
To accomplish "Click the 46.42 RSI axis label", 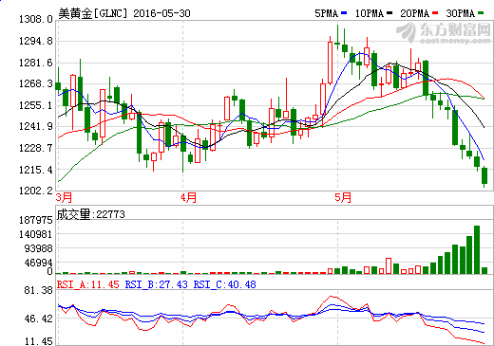I will coord(38,319).
